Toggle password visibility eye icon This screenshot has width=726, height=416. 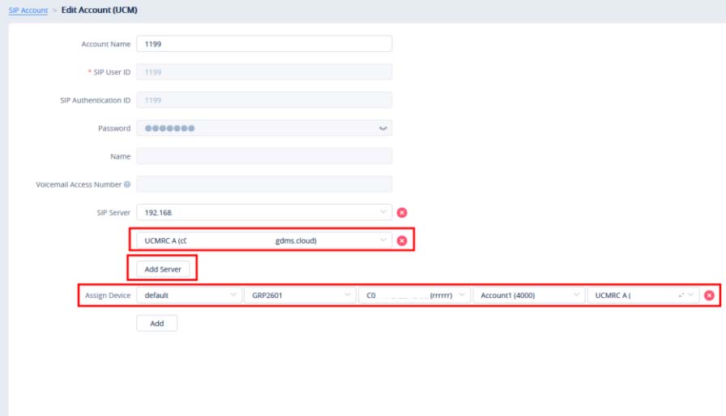pos(383,129)
